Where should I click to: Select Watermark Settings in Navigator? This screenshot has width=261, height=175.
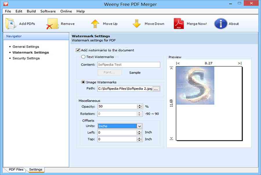point(31,53)
